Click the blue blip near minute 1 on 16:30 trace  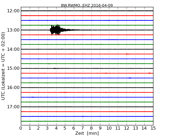[x=32, y=97]
